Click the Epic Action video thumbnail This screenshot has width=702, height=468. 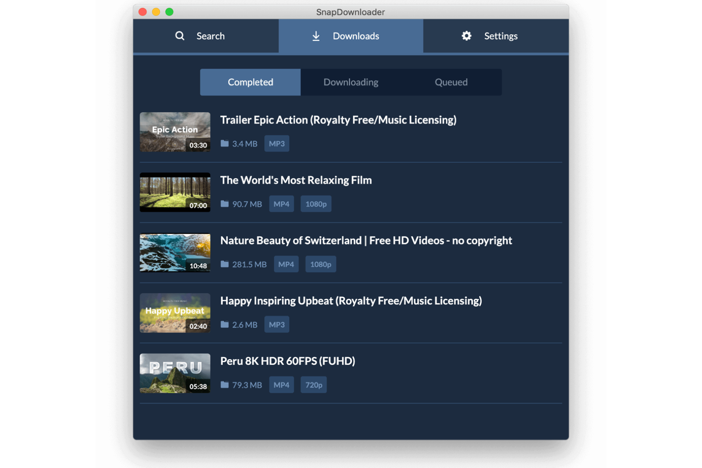(175, 132)
